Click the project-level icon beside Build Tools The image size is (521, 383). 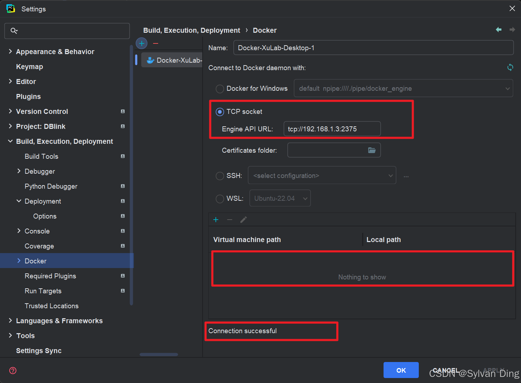[x=123, y=156]
